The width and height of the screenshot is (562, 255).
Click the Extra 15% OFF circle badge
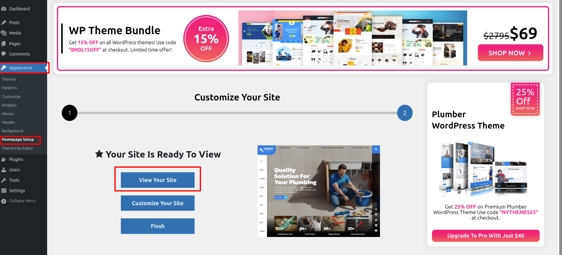pos(206,38)
